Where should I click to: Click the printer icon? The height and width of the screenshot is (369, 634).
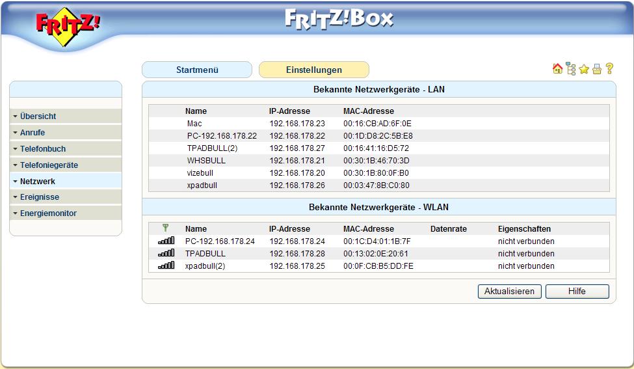point(597,70)
